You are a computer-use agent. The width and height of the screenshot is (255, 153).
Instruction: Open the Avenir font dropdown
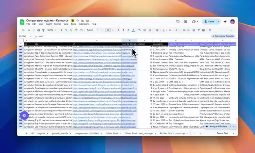point(92,30)
